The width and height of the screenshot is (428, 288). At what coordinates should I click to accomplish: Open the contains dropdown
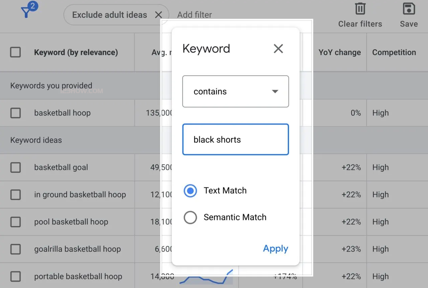[x=236, y=91]
